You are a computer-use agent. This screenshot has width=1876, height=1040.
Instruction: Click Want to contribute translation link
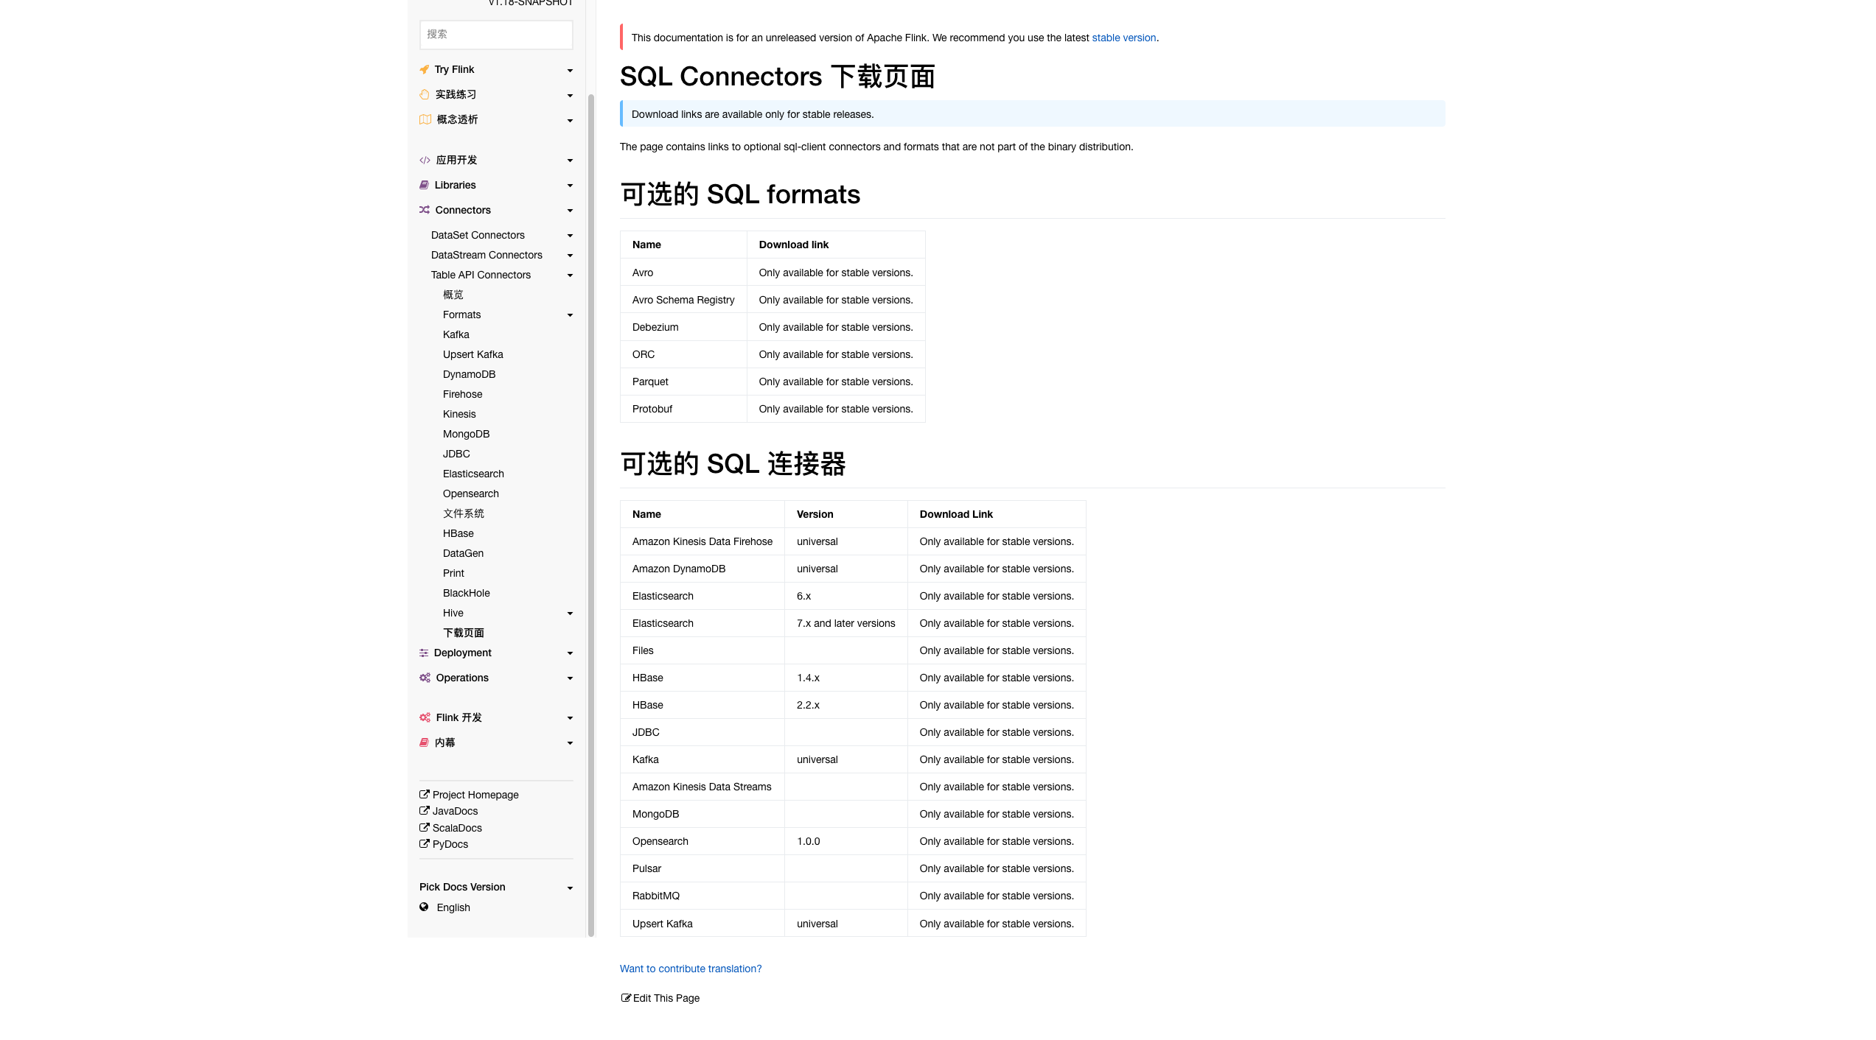(691, 969)
